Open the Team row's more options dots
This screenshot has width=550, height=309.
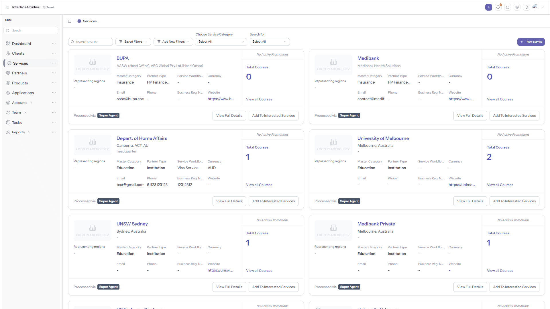click(x=54, y=112)
